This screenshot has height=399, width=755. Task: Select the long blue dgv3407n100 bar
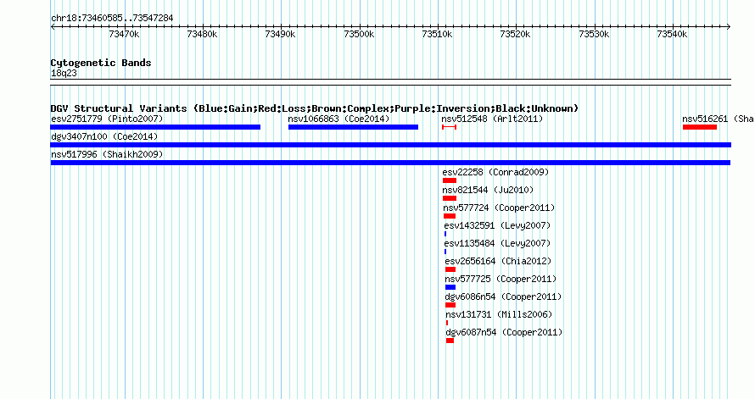[x=390, y=145]
